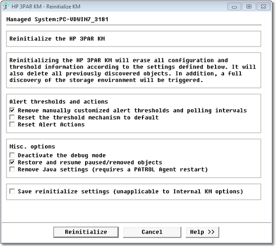The height and width of the screenshot is (247, 276).
Task: Minimize the Reinitialize KM window
Action: coord(234,7)
